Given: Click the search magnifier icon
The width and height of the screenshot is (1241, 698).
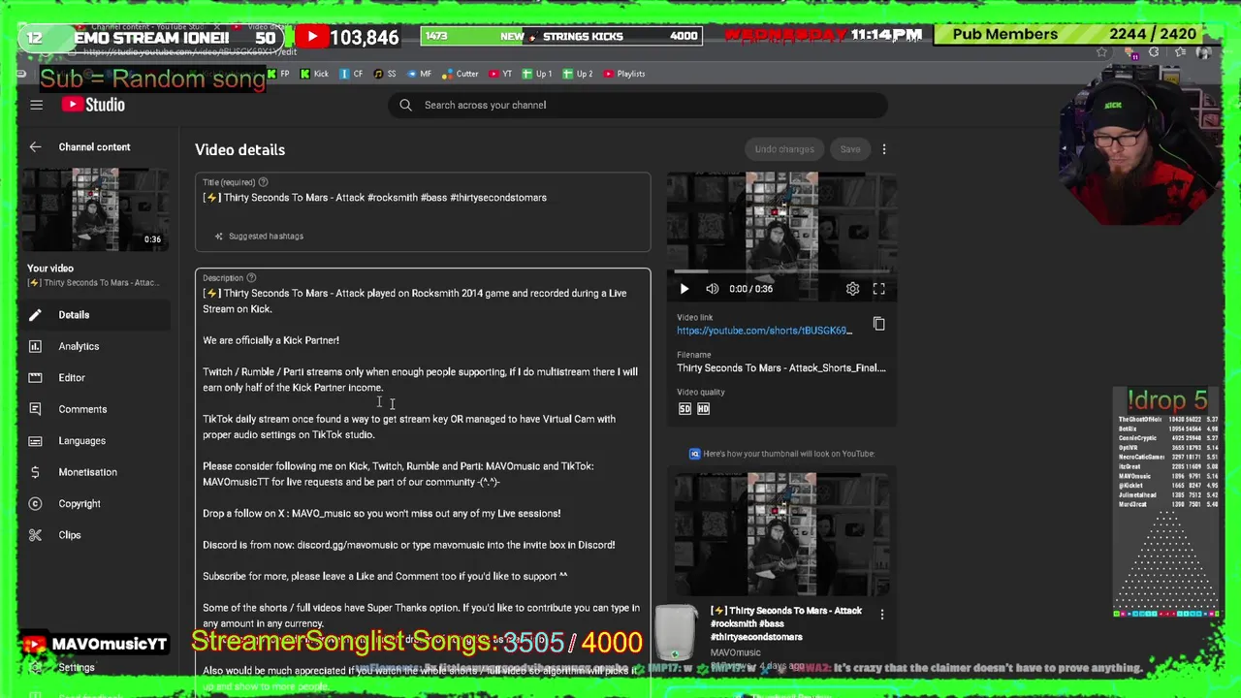Looking at the screenshot, I should (405, 105).
